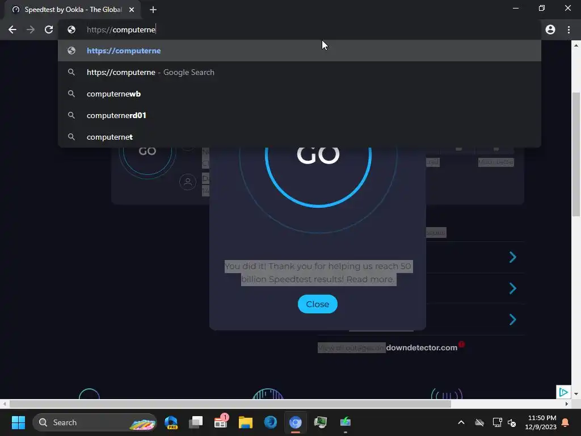The width and height of the screenshot is (581, 436).
Task: Pick the computernerd01 search suggestion
Action: coord(300,115)
